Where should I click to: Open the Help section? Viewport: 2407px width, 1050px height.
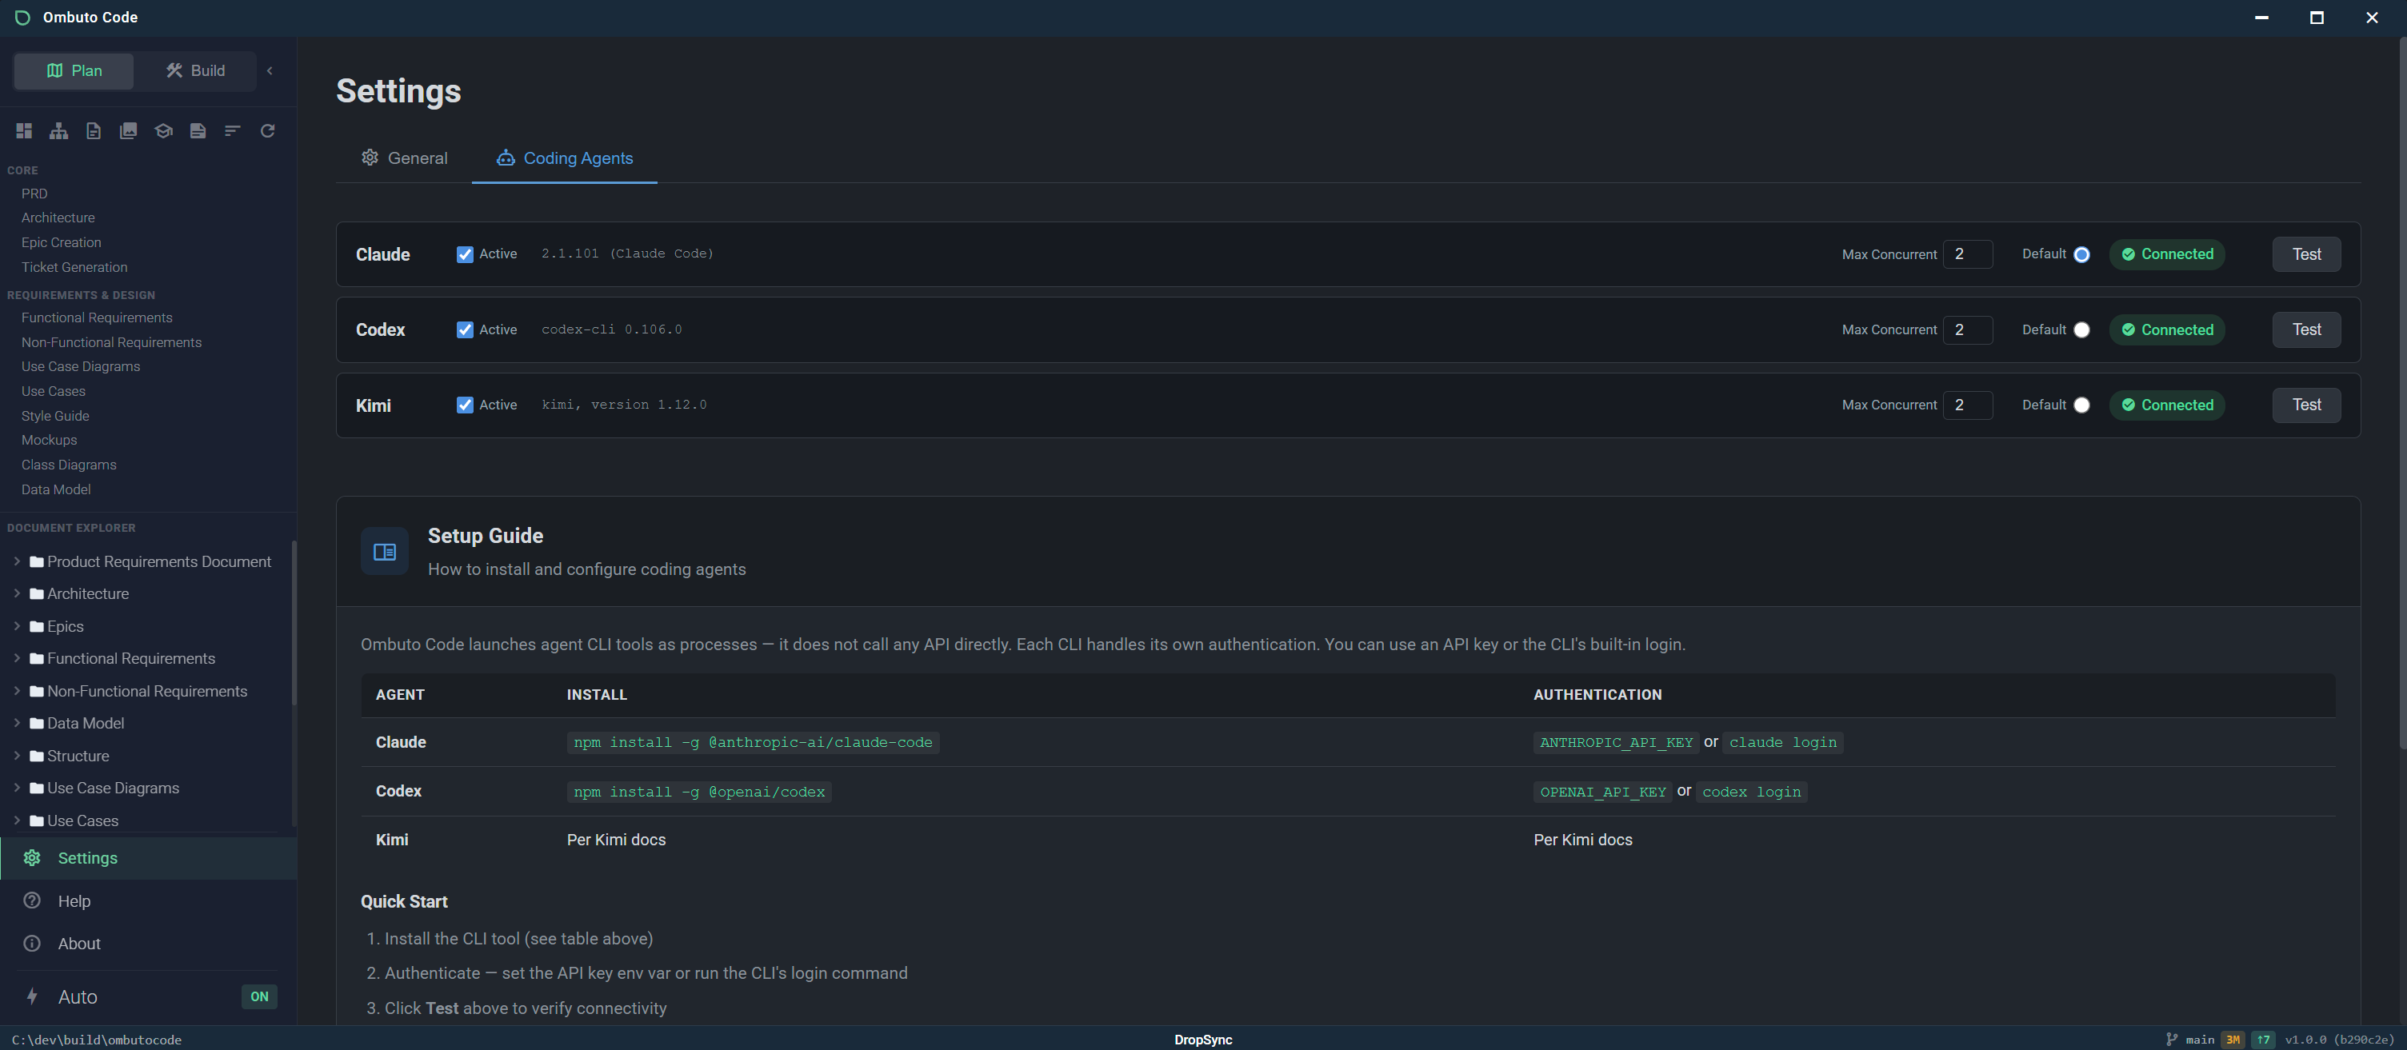tap(73, 900)
